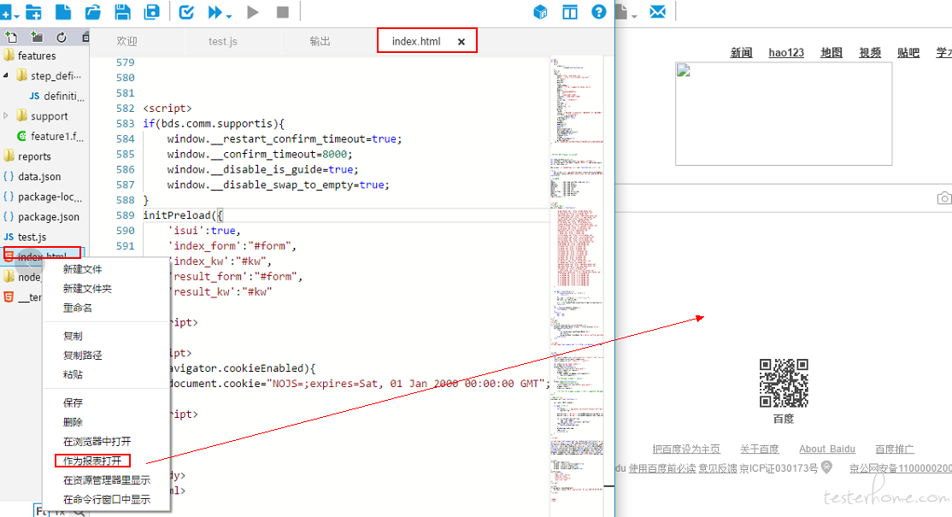The image size is (952, 517).
Task: Click the refresh icon in explorer panel
Action: coord(62,38)
